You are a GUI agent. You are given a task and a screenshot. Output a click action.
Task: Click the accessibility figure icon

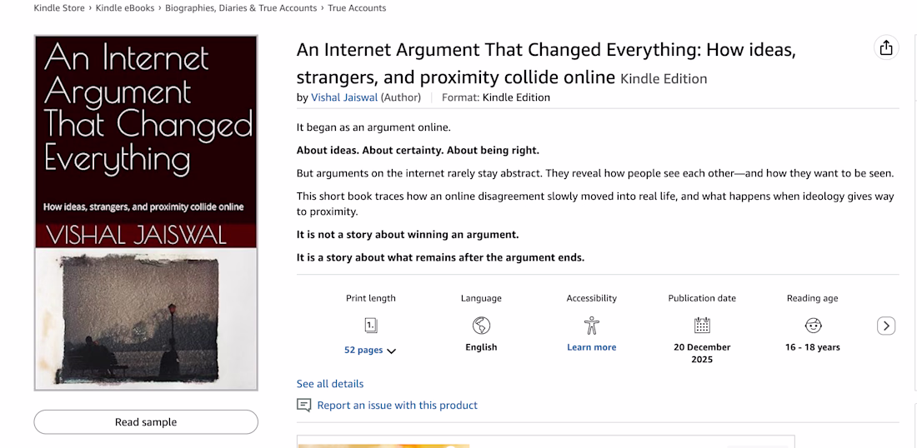click(592, 326)
